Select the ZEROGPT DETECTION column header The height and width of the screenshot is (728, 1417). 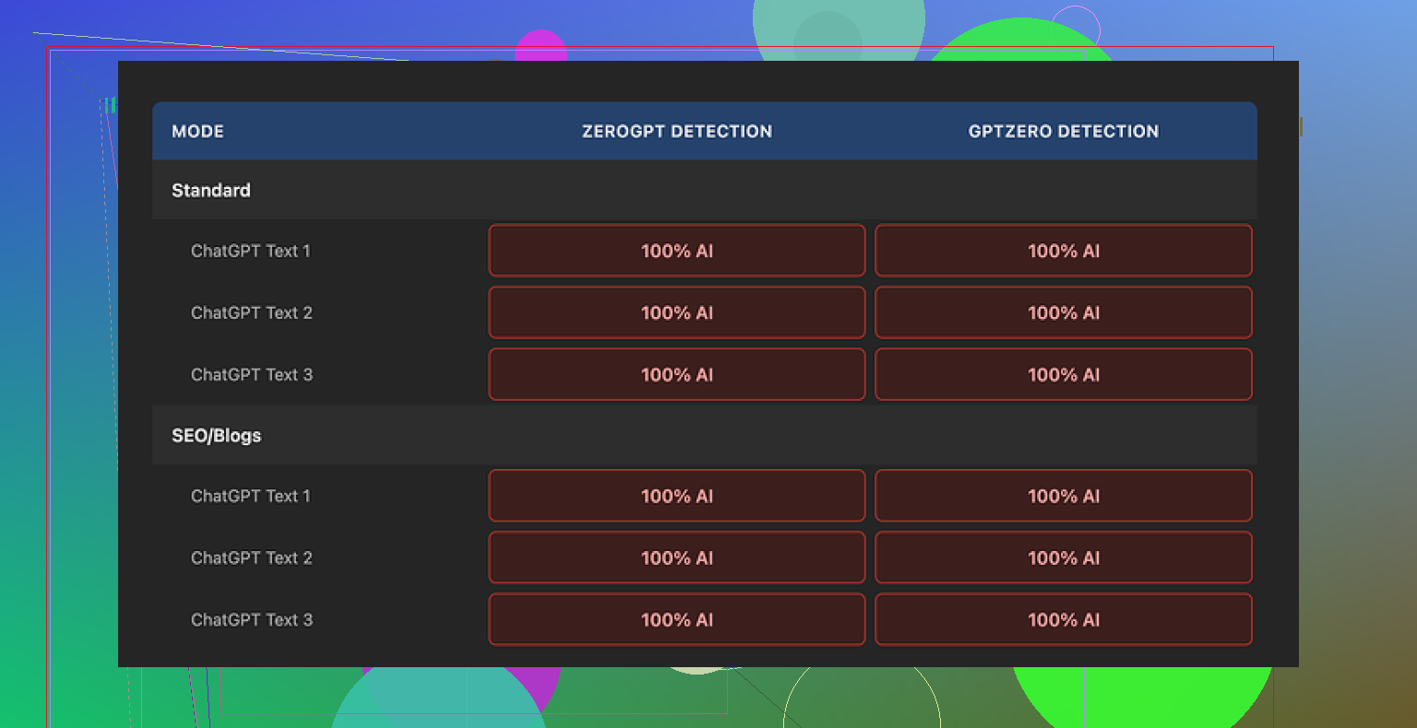click(676, 131)
